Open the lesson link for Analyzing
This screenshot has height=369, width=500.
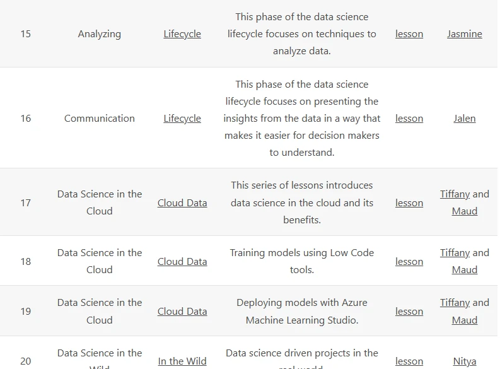click(x=409, y=34)
